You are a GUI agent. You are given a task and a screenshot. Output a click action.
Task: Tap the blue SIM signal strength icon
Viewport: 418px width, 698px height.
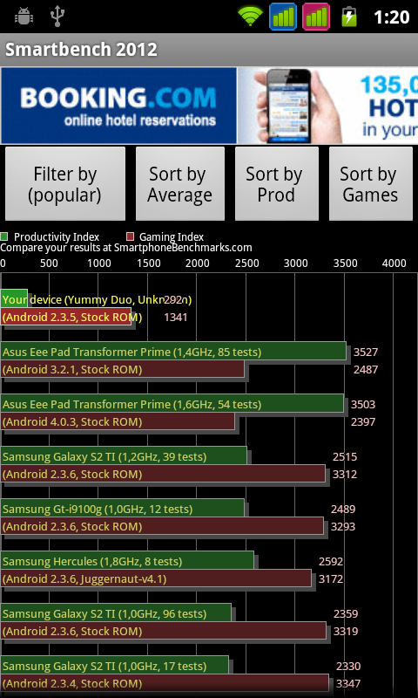pyautogui.click(x=283, y=17)
